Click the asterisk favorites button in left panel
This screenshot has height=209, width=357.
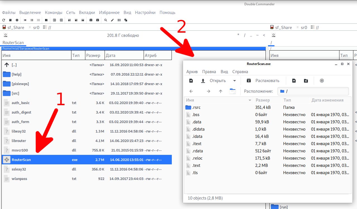[238, 35]
